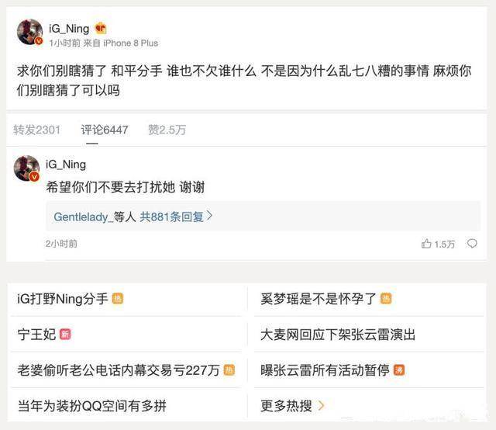The width and height of the screenshot is (496, 430).
Task: Select the 评论6447 tab
Action: coord(105,130)
